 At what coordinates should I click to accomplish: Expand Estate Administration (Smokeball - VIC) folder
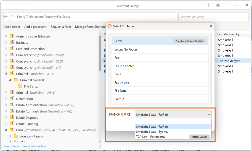[6, 111]
